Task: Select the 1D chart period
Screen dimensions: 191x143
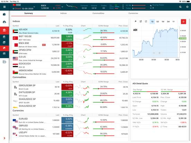Action: click(x=152, y=22)
